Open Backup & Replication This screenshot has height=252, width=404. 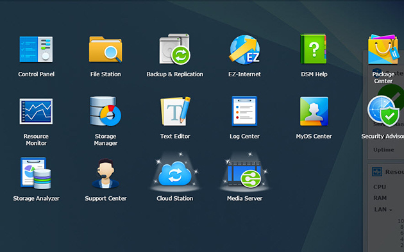pyautogui.click(x=174, y=49)
